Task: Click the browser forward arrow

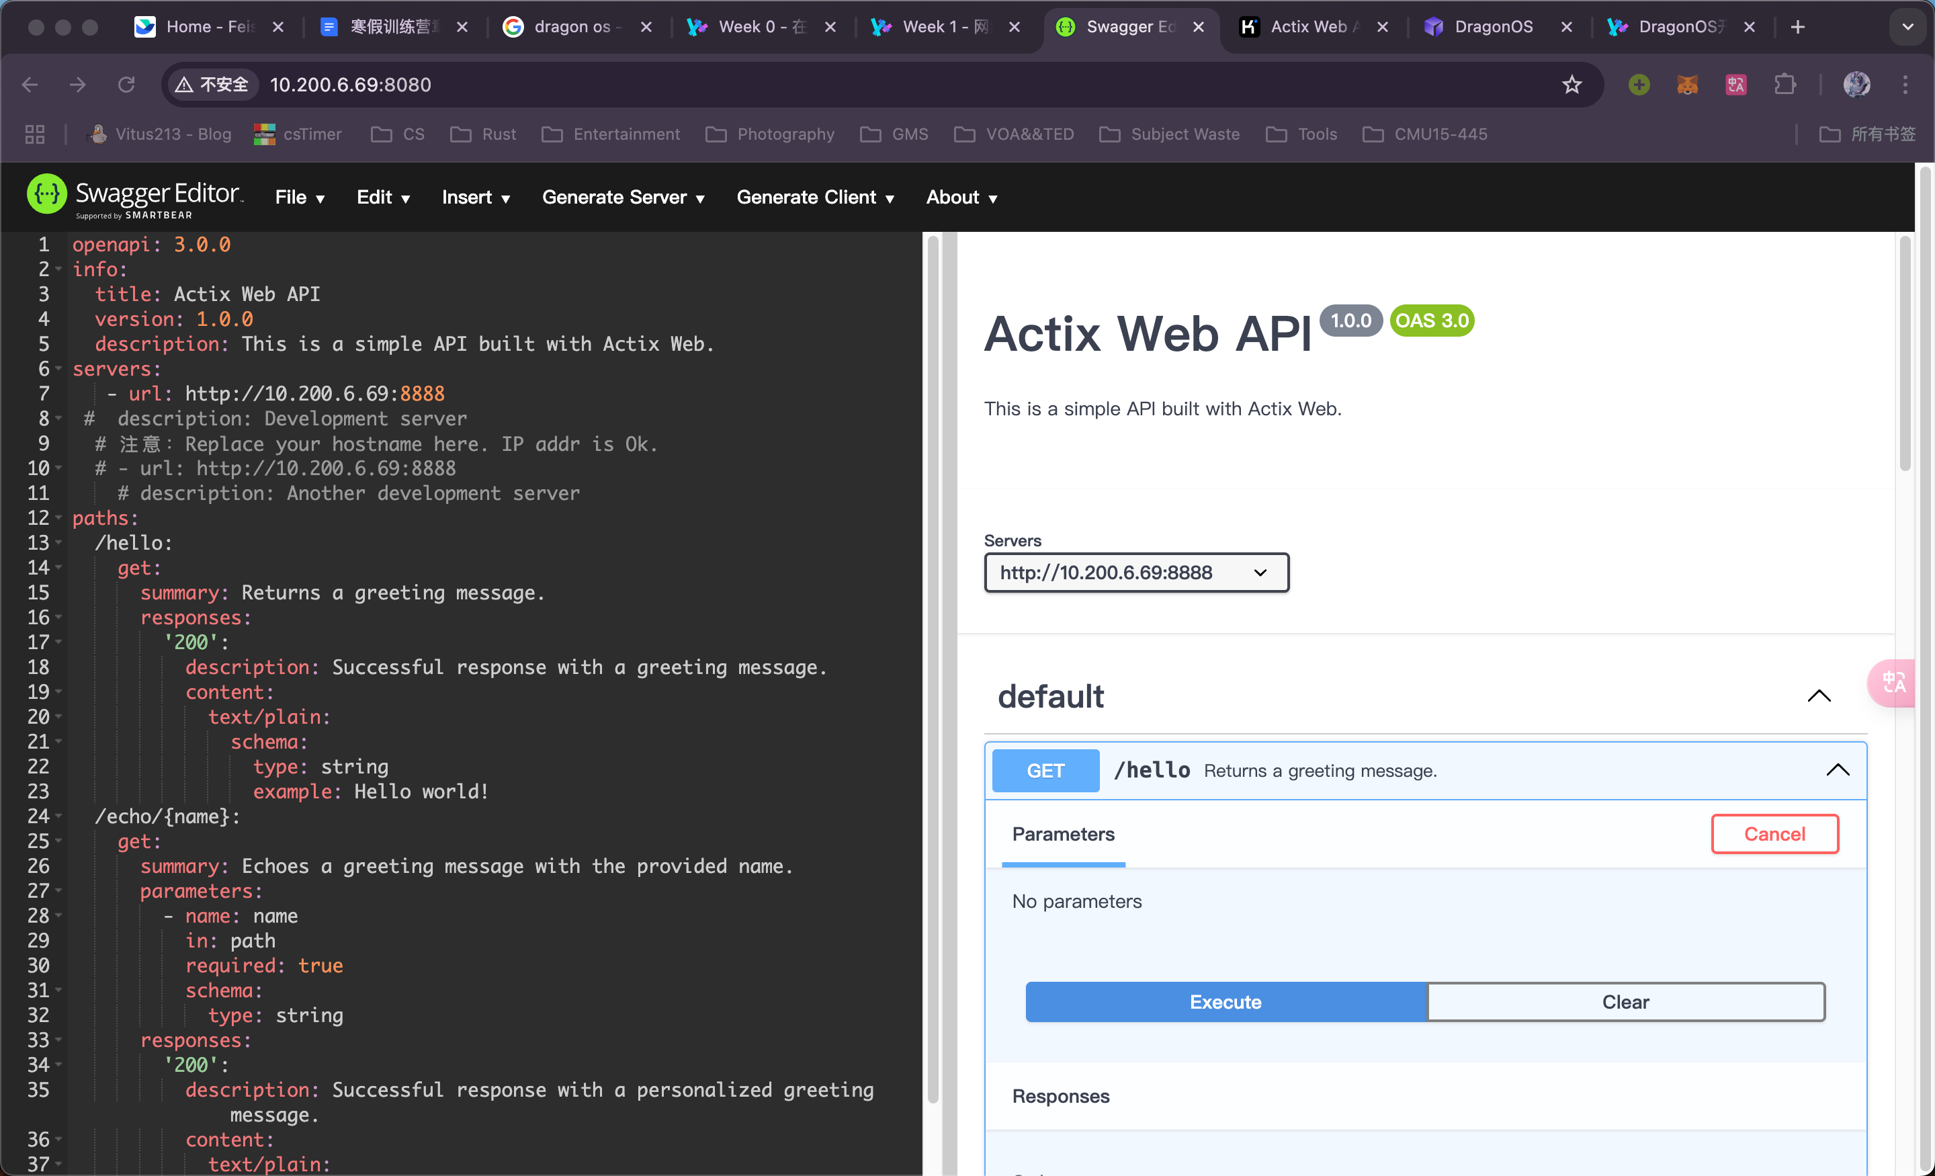Action: [x=77, y=84]
